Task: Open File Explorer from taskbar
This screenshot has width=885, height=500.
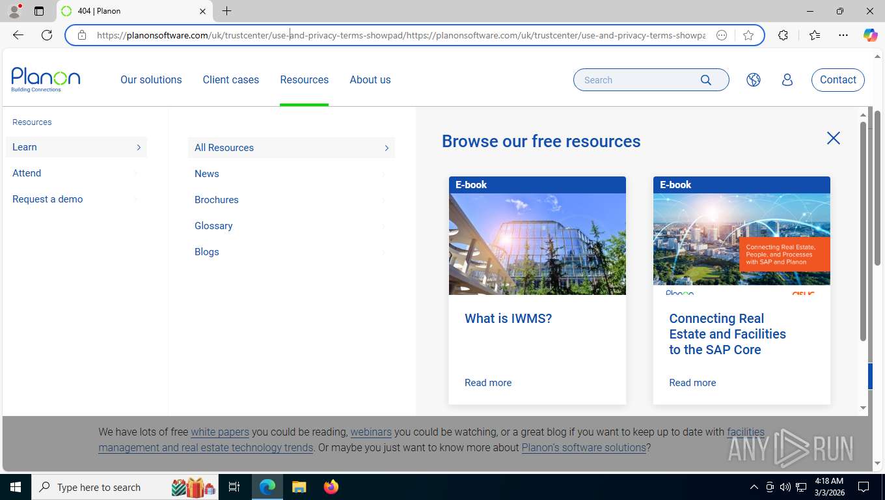Action: (299, 487)
